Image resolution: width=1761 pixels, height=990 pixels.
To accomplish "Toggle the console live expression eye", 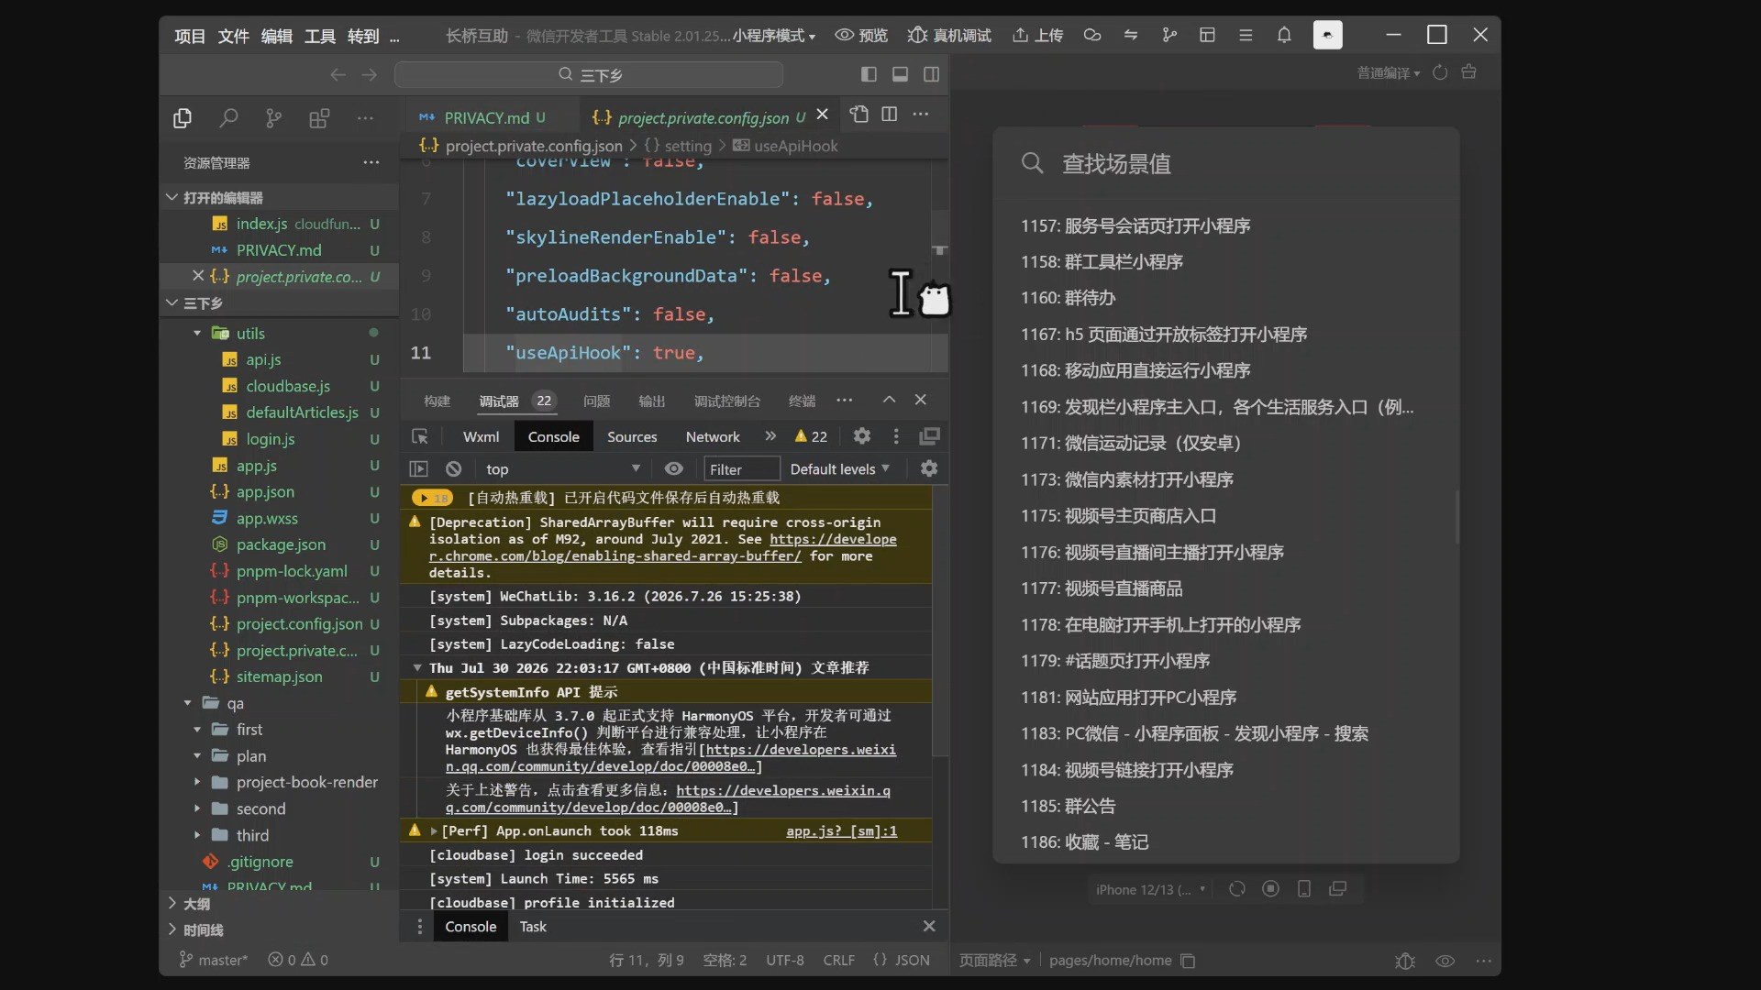I will [674, 468].
